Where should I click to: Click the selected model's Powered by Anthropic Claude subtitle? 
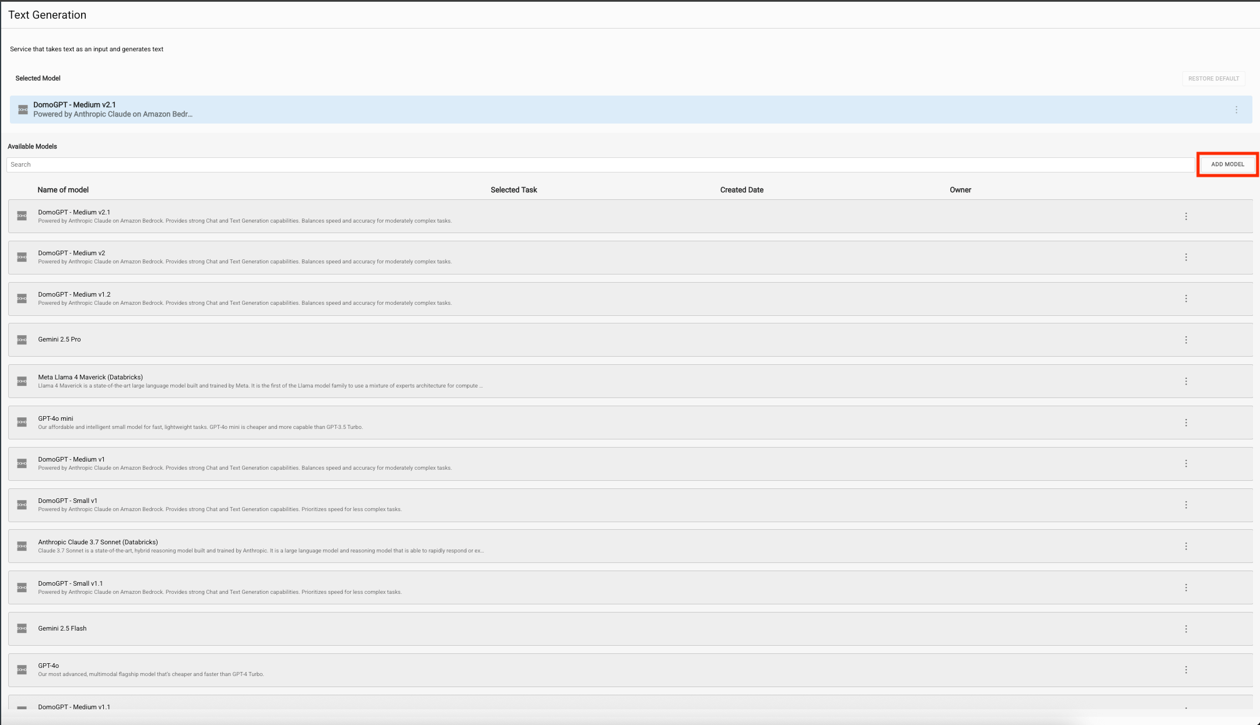pos(113,114)
